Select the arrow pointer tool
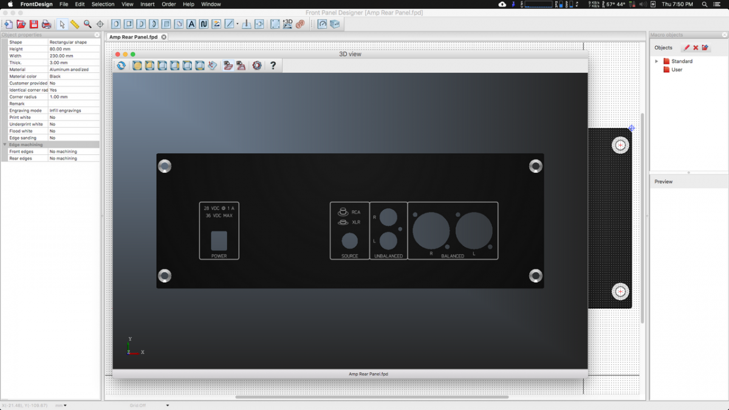 tap(62, 24)
